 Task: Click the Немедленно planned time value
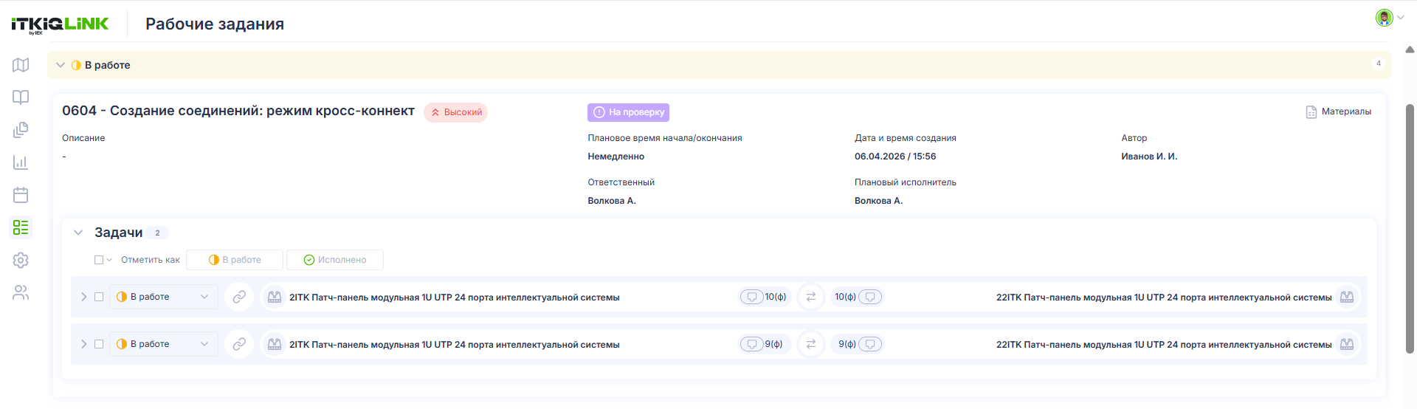[x=616, y=157]
